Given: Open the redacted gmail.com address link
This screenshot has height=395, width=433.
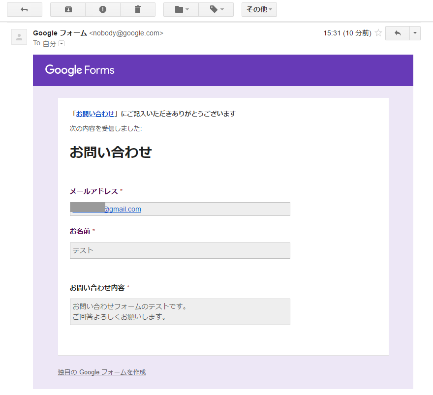Looking at the screenshot, I should pos(107,209).
